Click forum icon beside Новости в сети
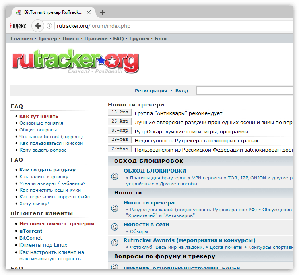 115,227
